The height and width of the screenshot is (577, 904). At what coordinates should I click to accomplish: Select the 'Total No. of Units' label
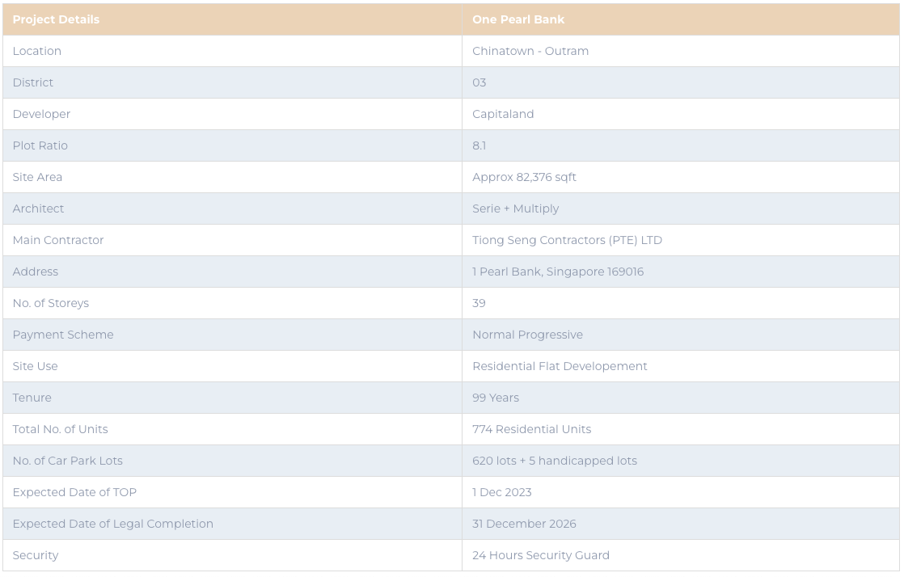(60, 429)
